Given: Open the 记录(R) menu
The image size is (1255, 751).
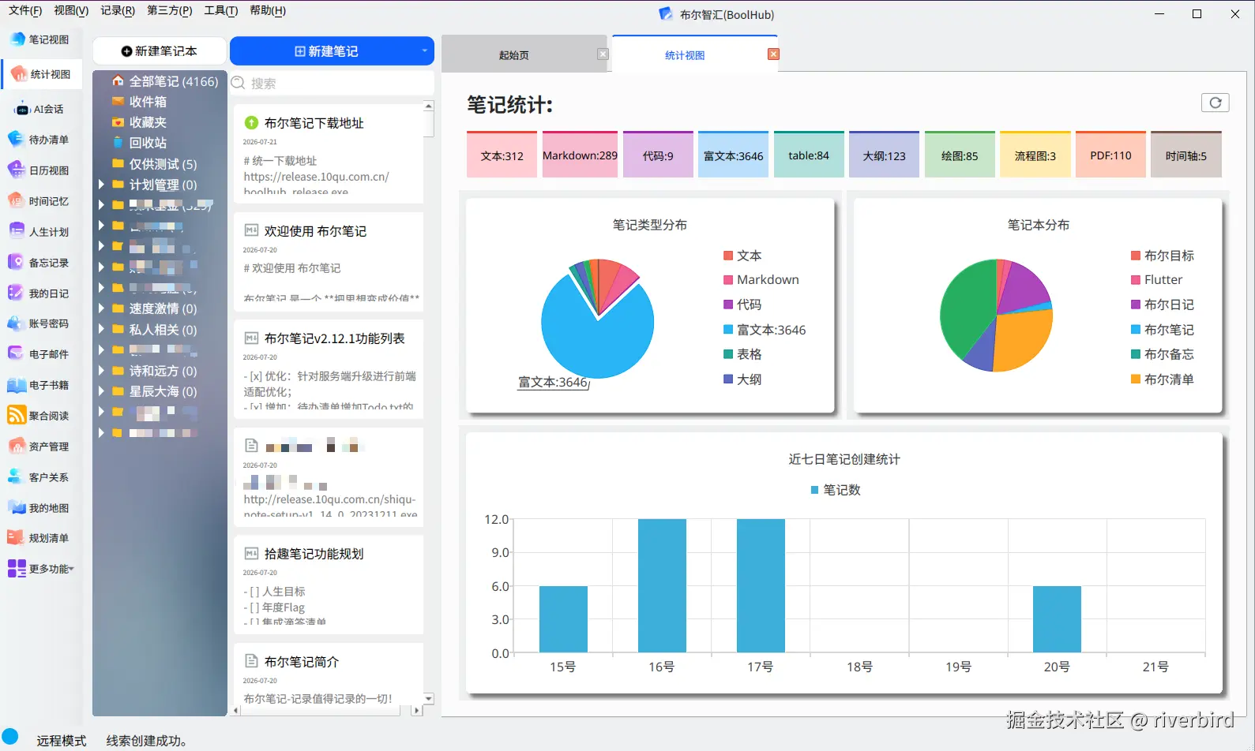Looking at the screenshot, I should 118,10.
